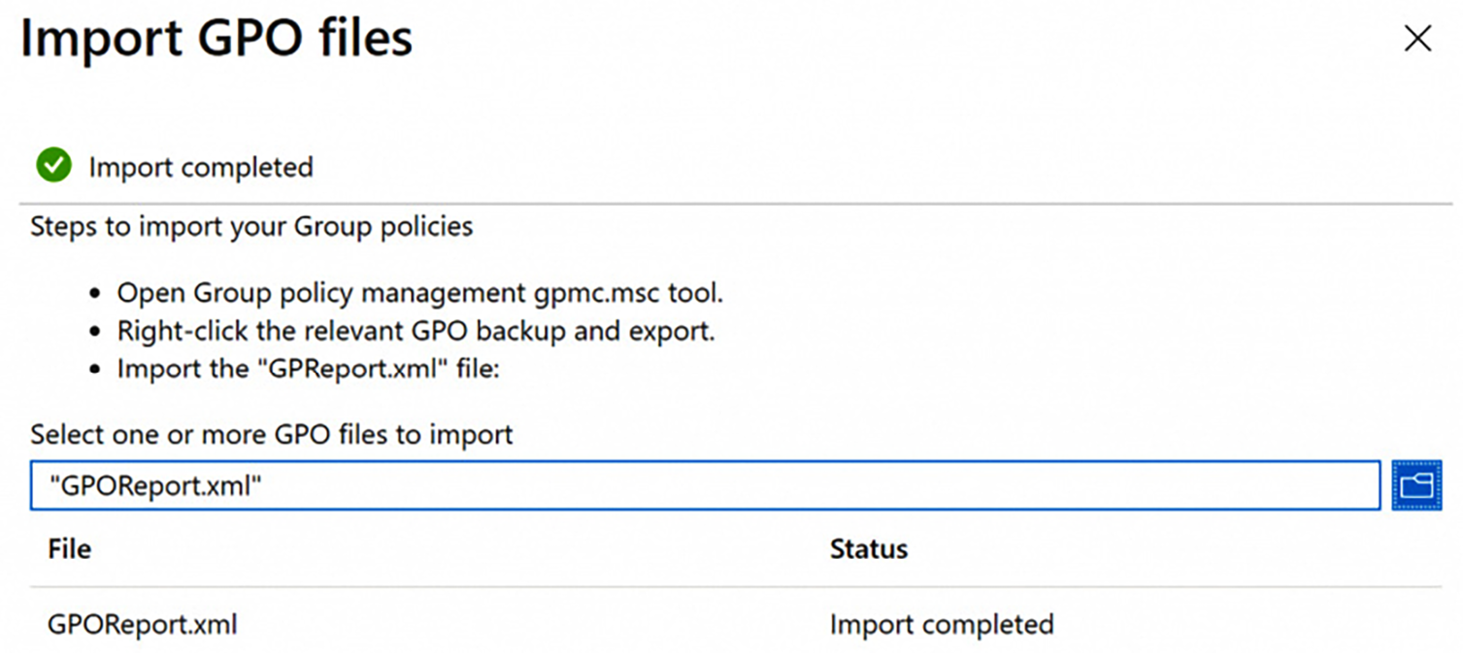Click the Open Group policy management bullet
The image size is (1463, 653).
(x=419, y=292)
